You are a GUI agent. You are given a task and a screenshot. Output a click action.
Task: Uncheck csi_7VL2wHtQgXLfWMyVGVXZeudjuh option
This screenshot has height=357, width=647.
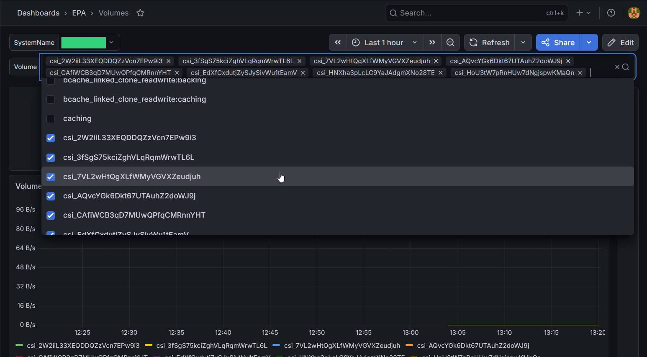click(x=51, y=177)
